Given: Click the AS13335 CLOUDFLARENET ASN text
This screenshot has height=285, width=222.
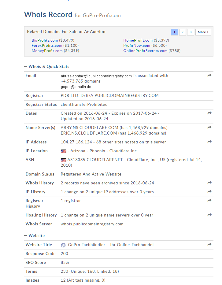Looking at the screenshot, I should point(95,160).
